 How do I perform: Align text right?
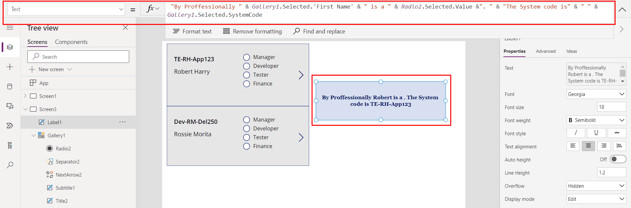point(604,146)
